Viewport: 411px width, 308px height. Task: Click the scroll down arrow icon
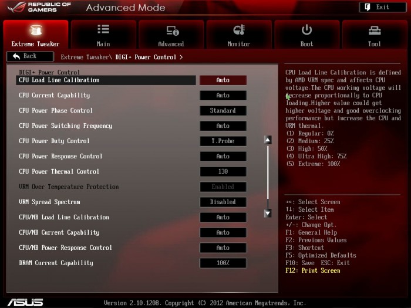268,213
